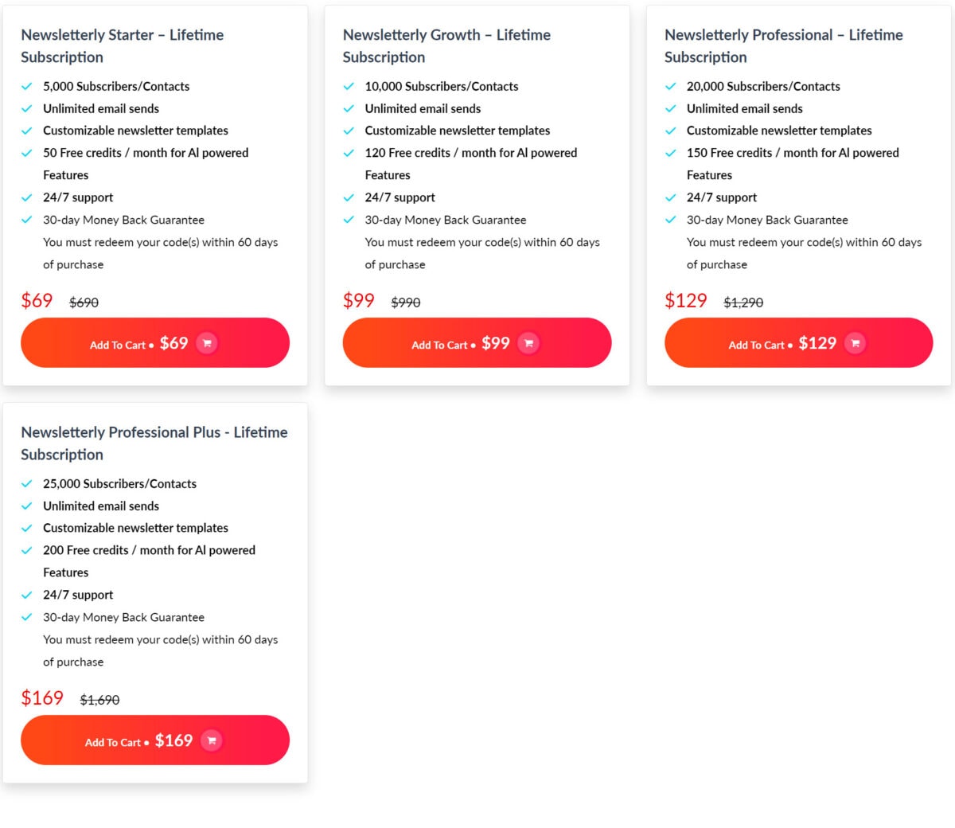Add Newsletterly Starter to cart for $69
Screen dimensions: 955x828
coord(155,343)
